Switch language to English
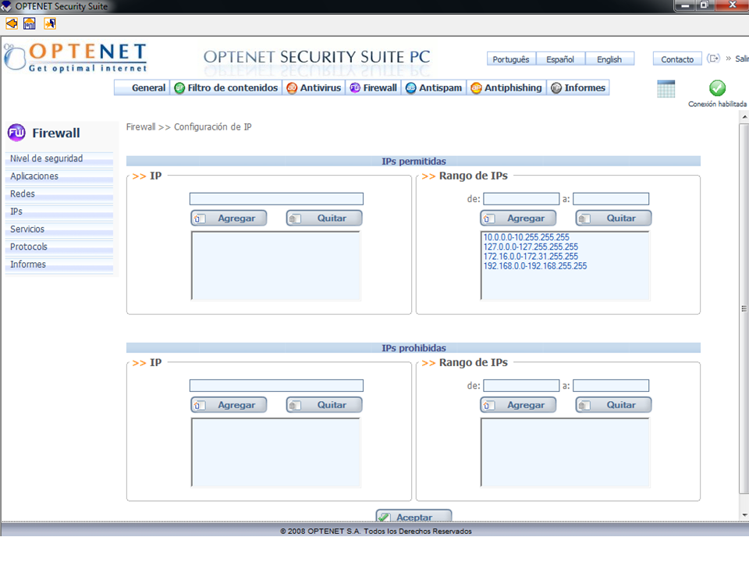The height and width of the screenshot is (562, 749). click(x=609, y=59)
